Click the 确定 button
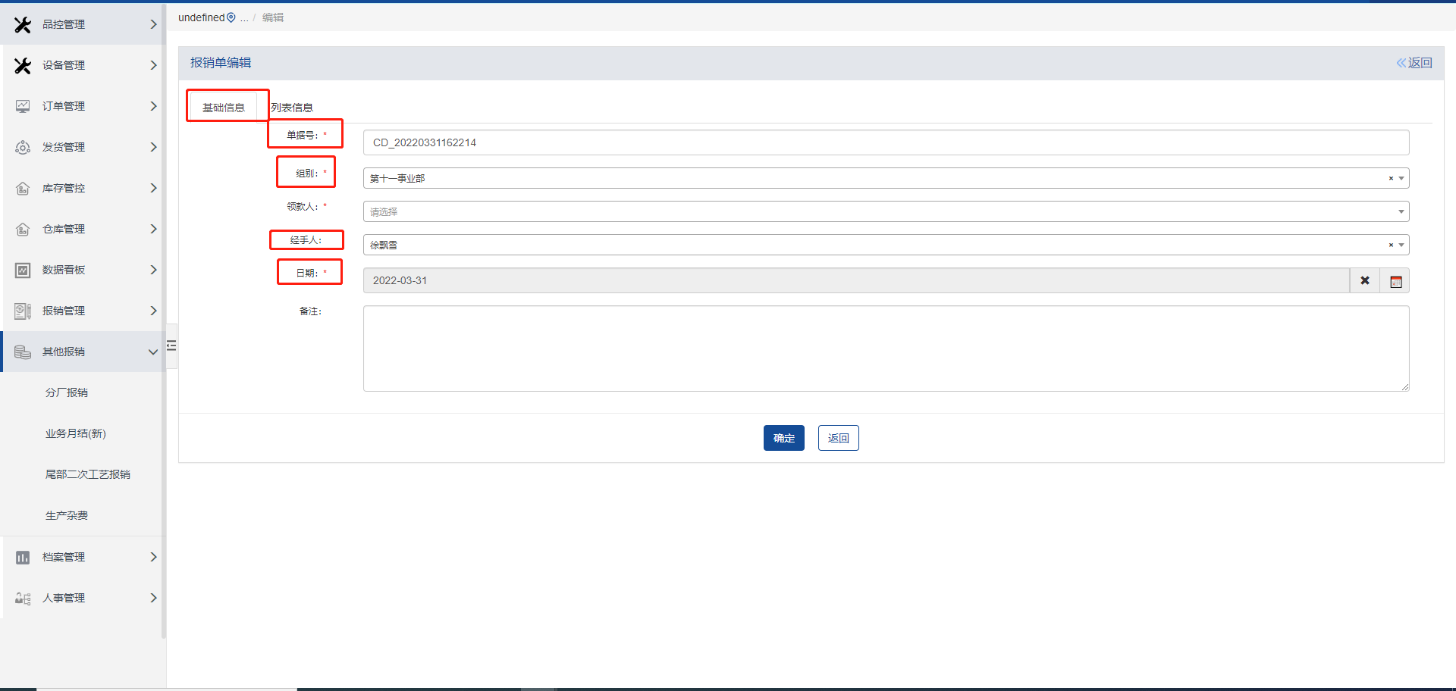Viewport: 1456px width, 691px height. click(783, 438)
